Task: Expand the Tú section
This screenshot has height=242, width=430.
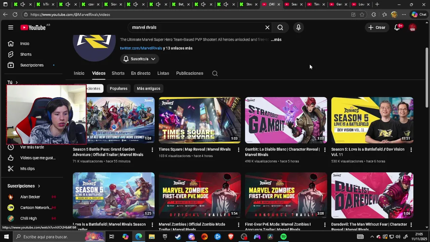Action: point(13,82)
